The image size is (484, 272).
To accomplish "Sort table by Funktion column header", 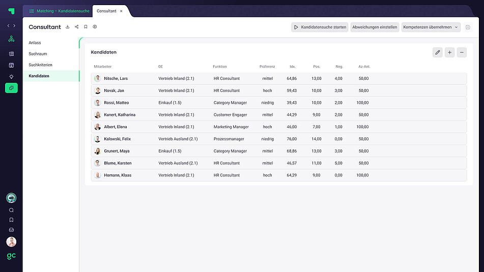I will (x=220, y=67).
